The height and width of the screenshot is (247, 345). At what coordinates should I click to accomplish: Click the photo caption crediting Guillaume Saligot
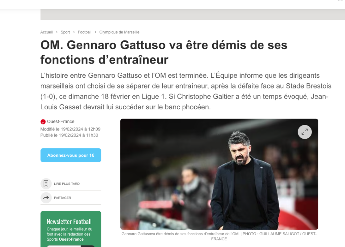coord(219,236)
